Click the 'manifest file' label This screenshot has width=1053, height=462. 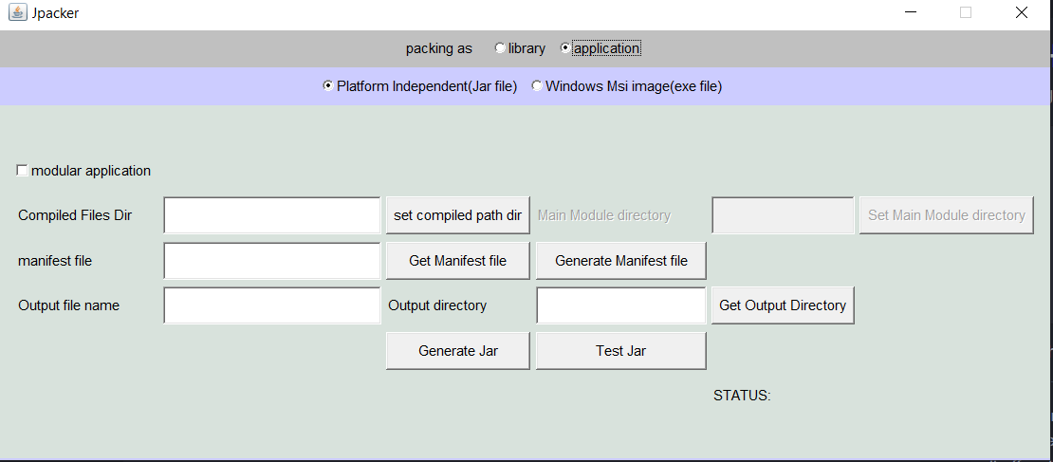pyautogui.click(x=55, y=261)
